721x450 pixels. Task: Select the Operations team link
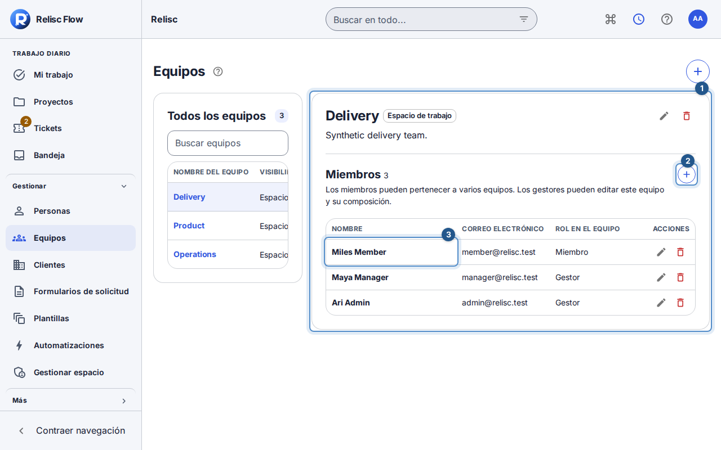195,254
